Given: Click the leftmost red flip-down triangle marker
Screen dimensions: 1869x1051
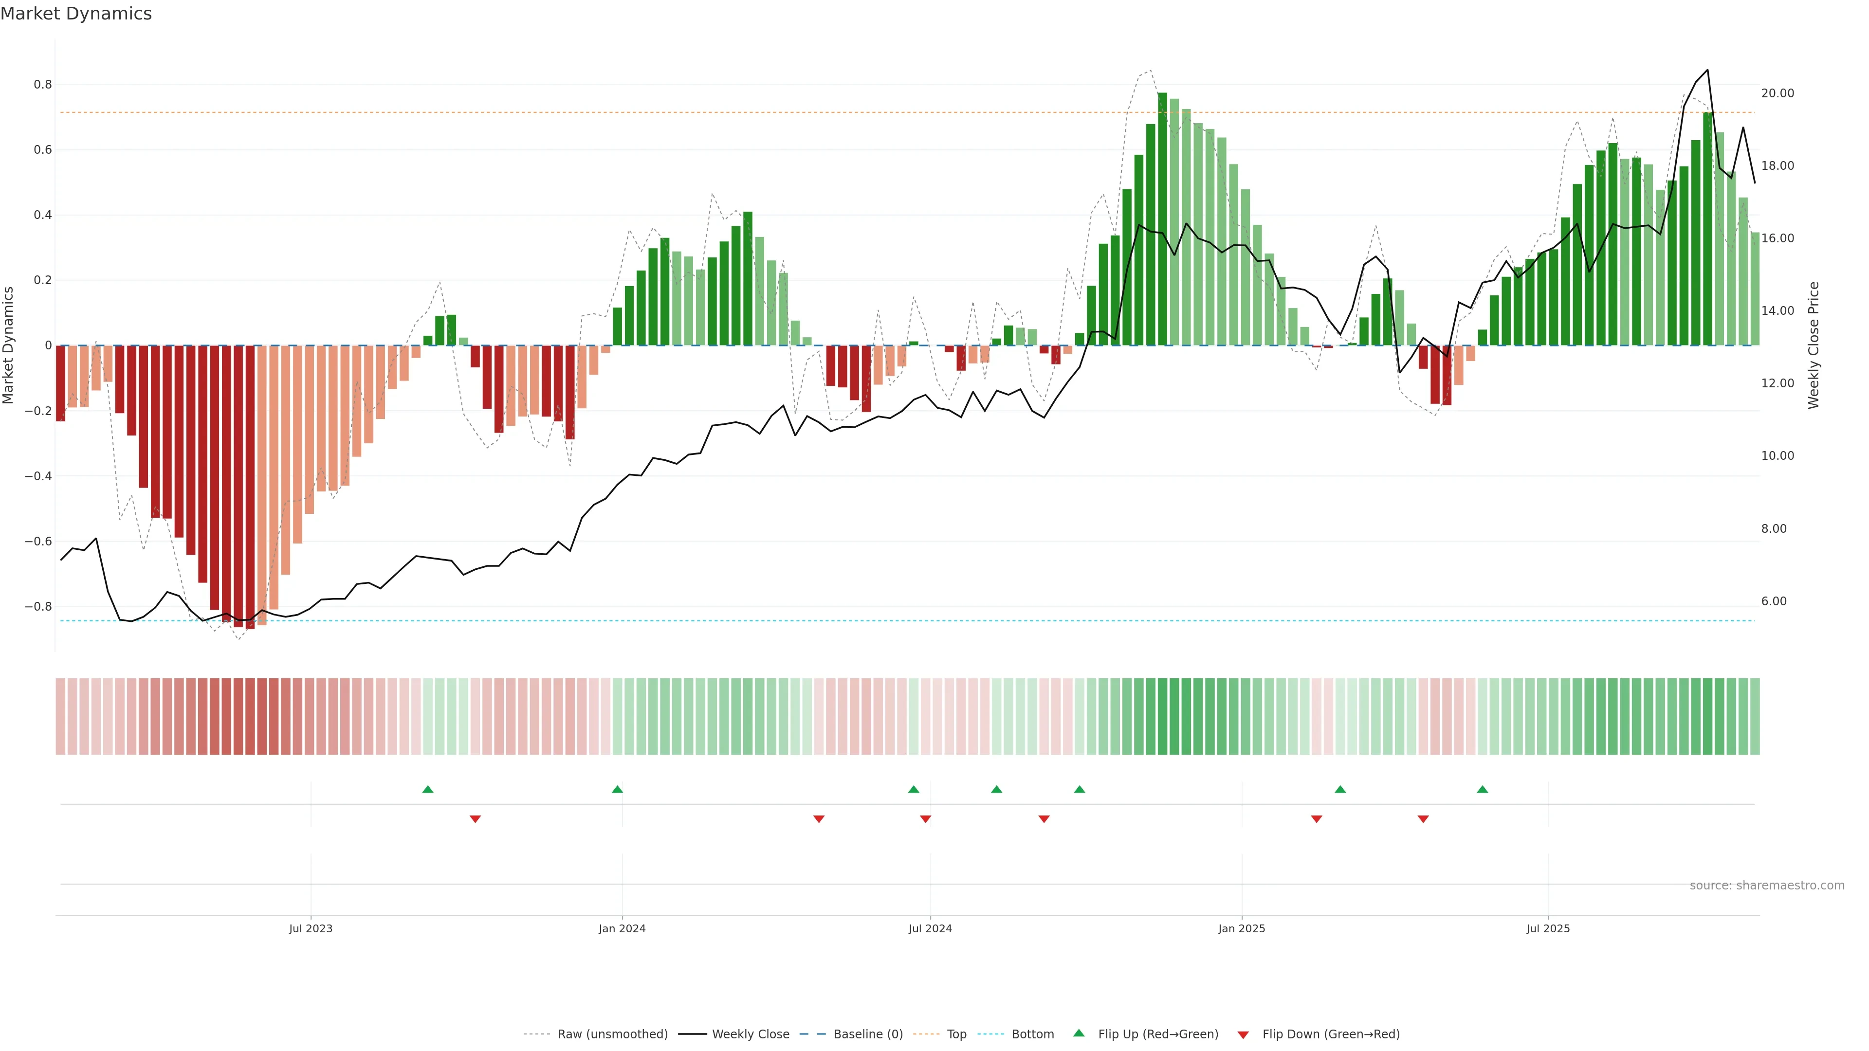Looking at the screenshot, I should pos(475,819).
